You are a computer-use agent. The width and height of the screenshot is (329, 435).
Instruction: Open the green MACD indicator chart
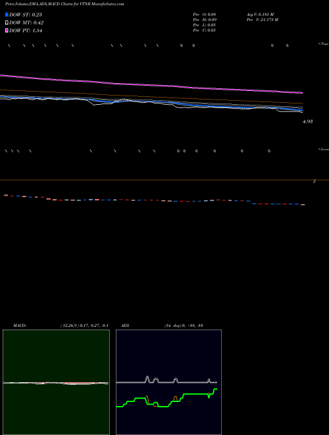[x=56, y=382]
